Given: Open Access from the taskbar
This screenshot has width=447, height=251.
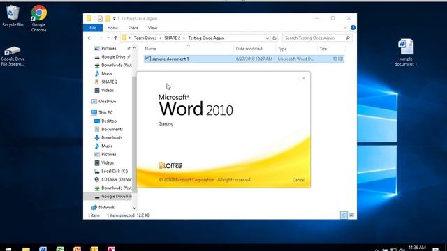Looking at the screenshot, I should [x=112, y=249].
